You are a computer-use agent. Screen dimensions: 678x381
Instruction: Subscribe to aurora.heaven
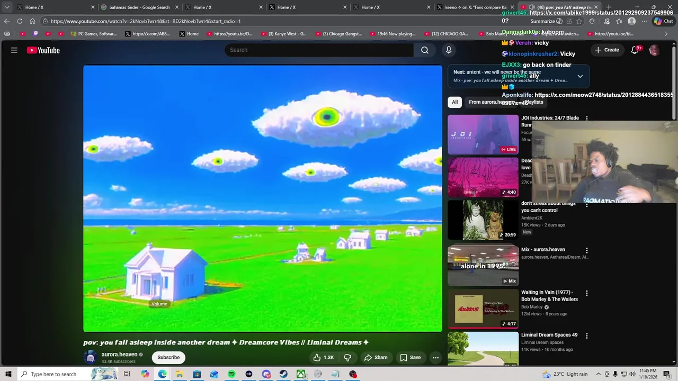pyautogui.click(x=168, y=357)
